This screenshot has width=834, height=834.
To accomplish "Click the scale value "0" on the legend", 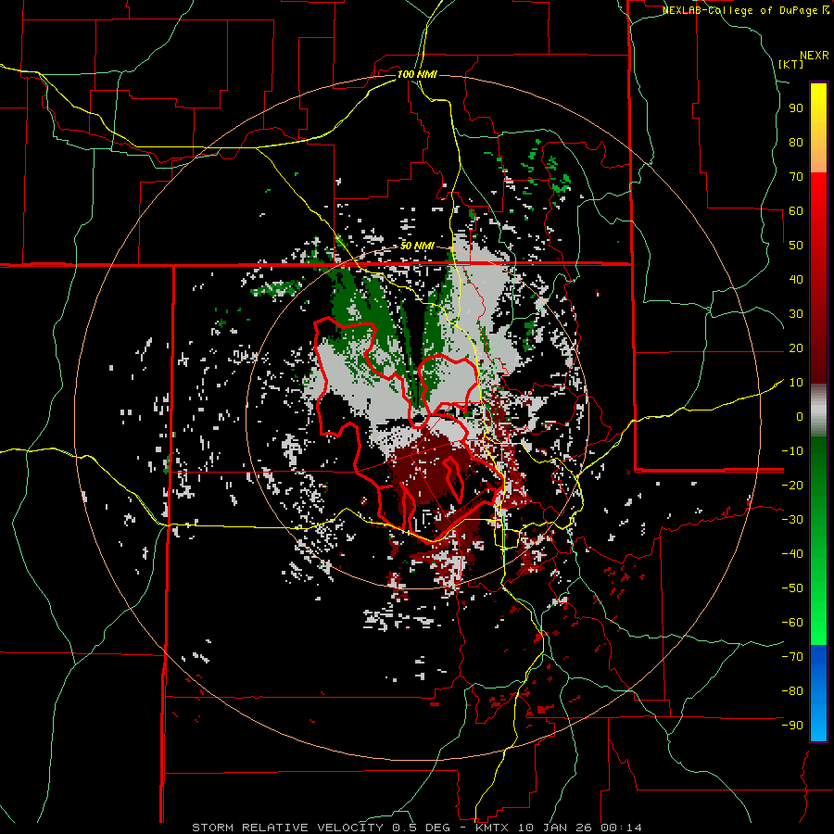I will click(x=800, y=416).
